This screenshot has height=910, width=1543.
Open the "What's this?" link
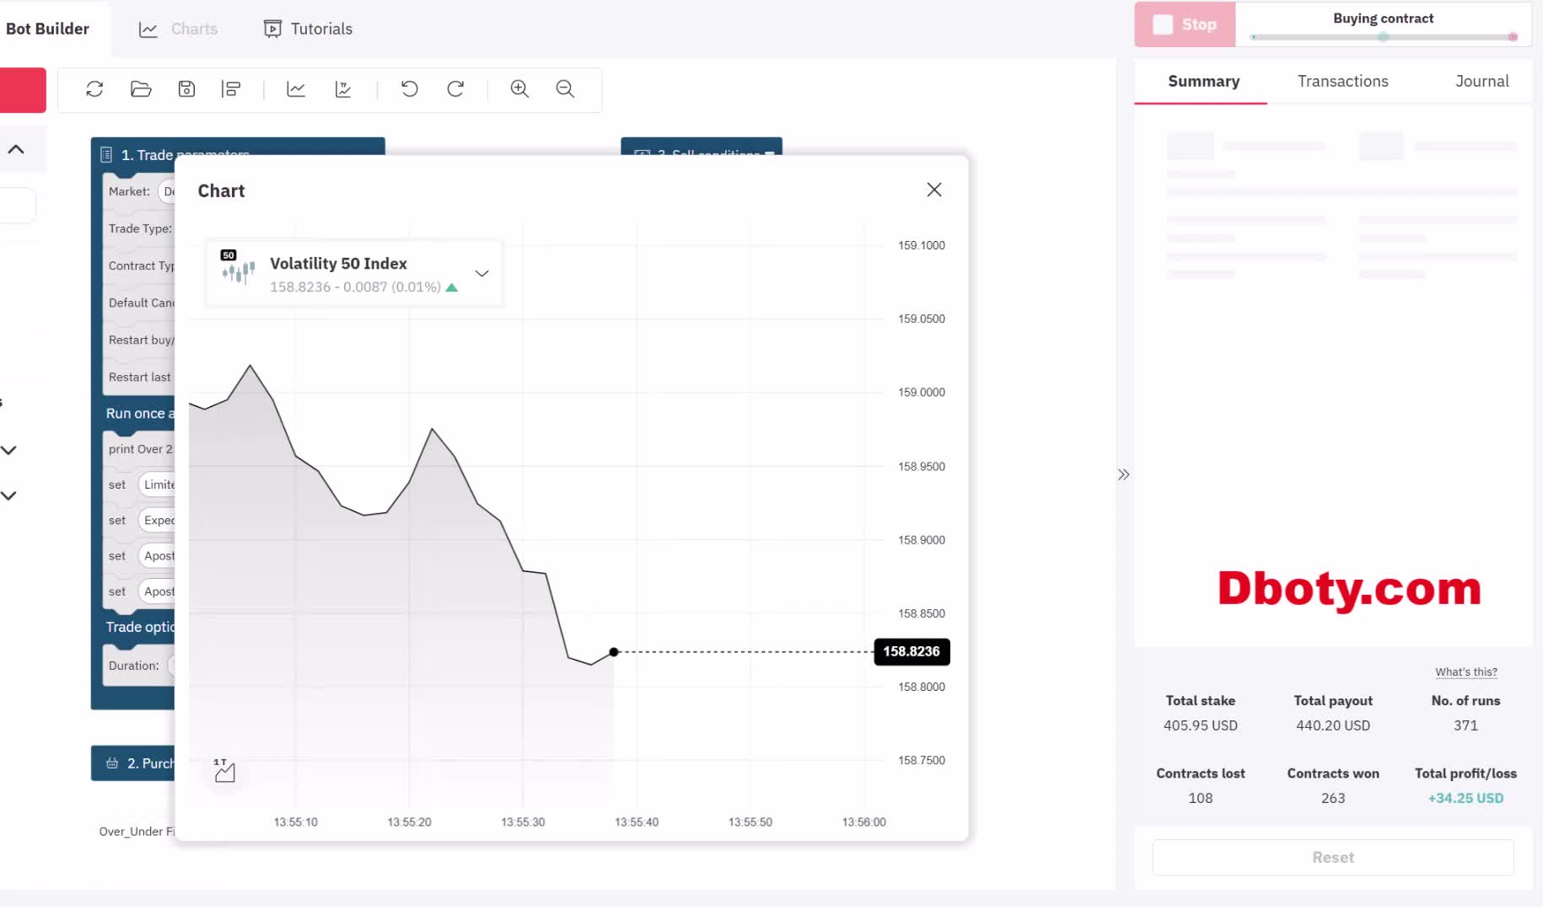tap(1465, 672)
